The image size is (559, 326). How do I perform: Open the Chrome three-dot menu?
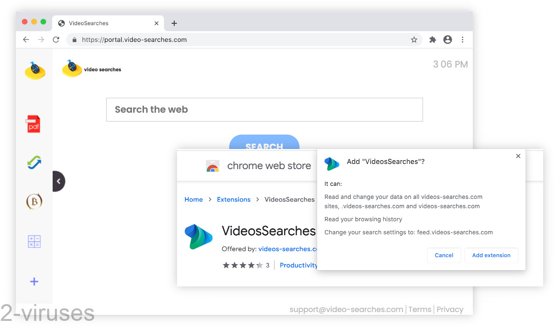coord(463,40)
